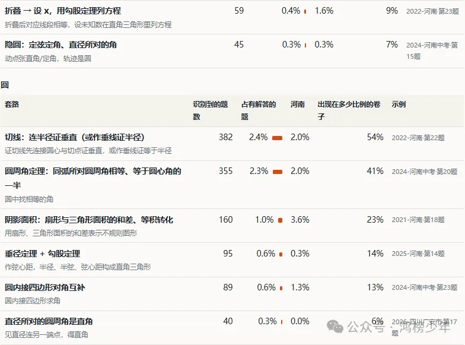Image resolution: width=465 pixels, height=345 pixels.
Task: Click the 1.0% orange bar in 阴影面积 row
Action: 280,220
